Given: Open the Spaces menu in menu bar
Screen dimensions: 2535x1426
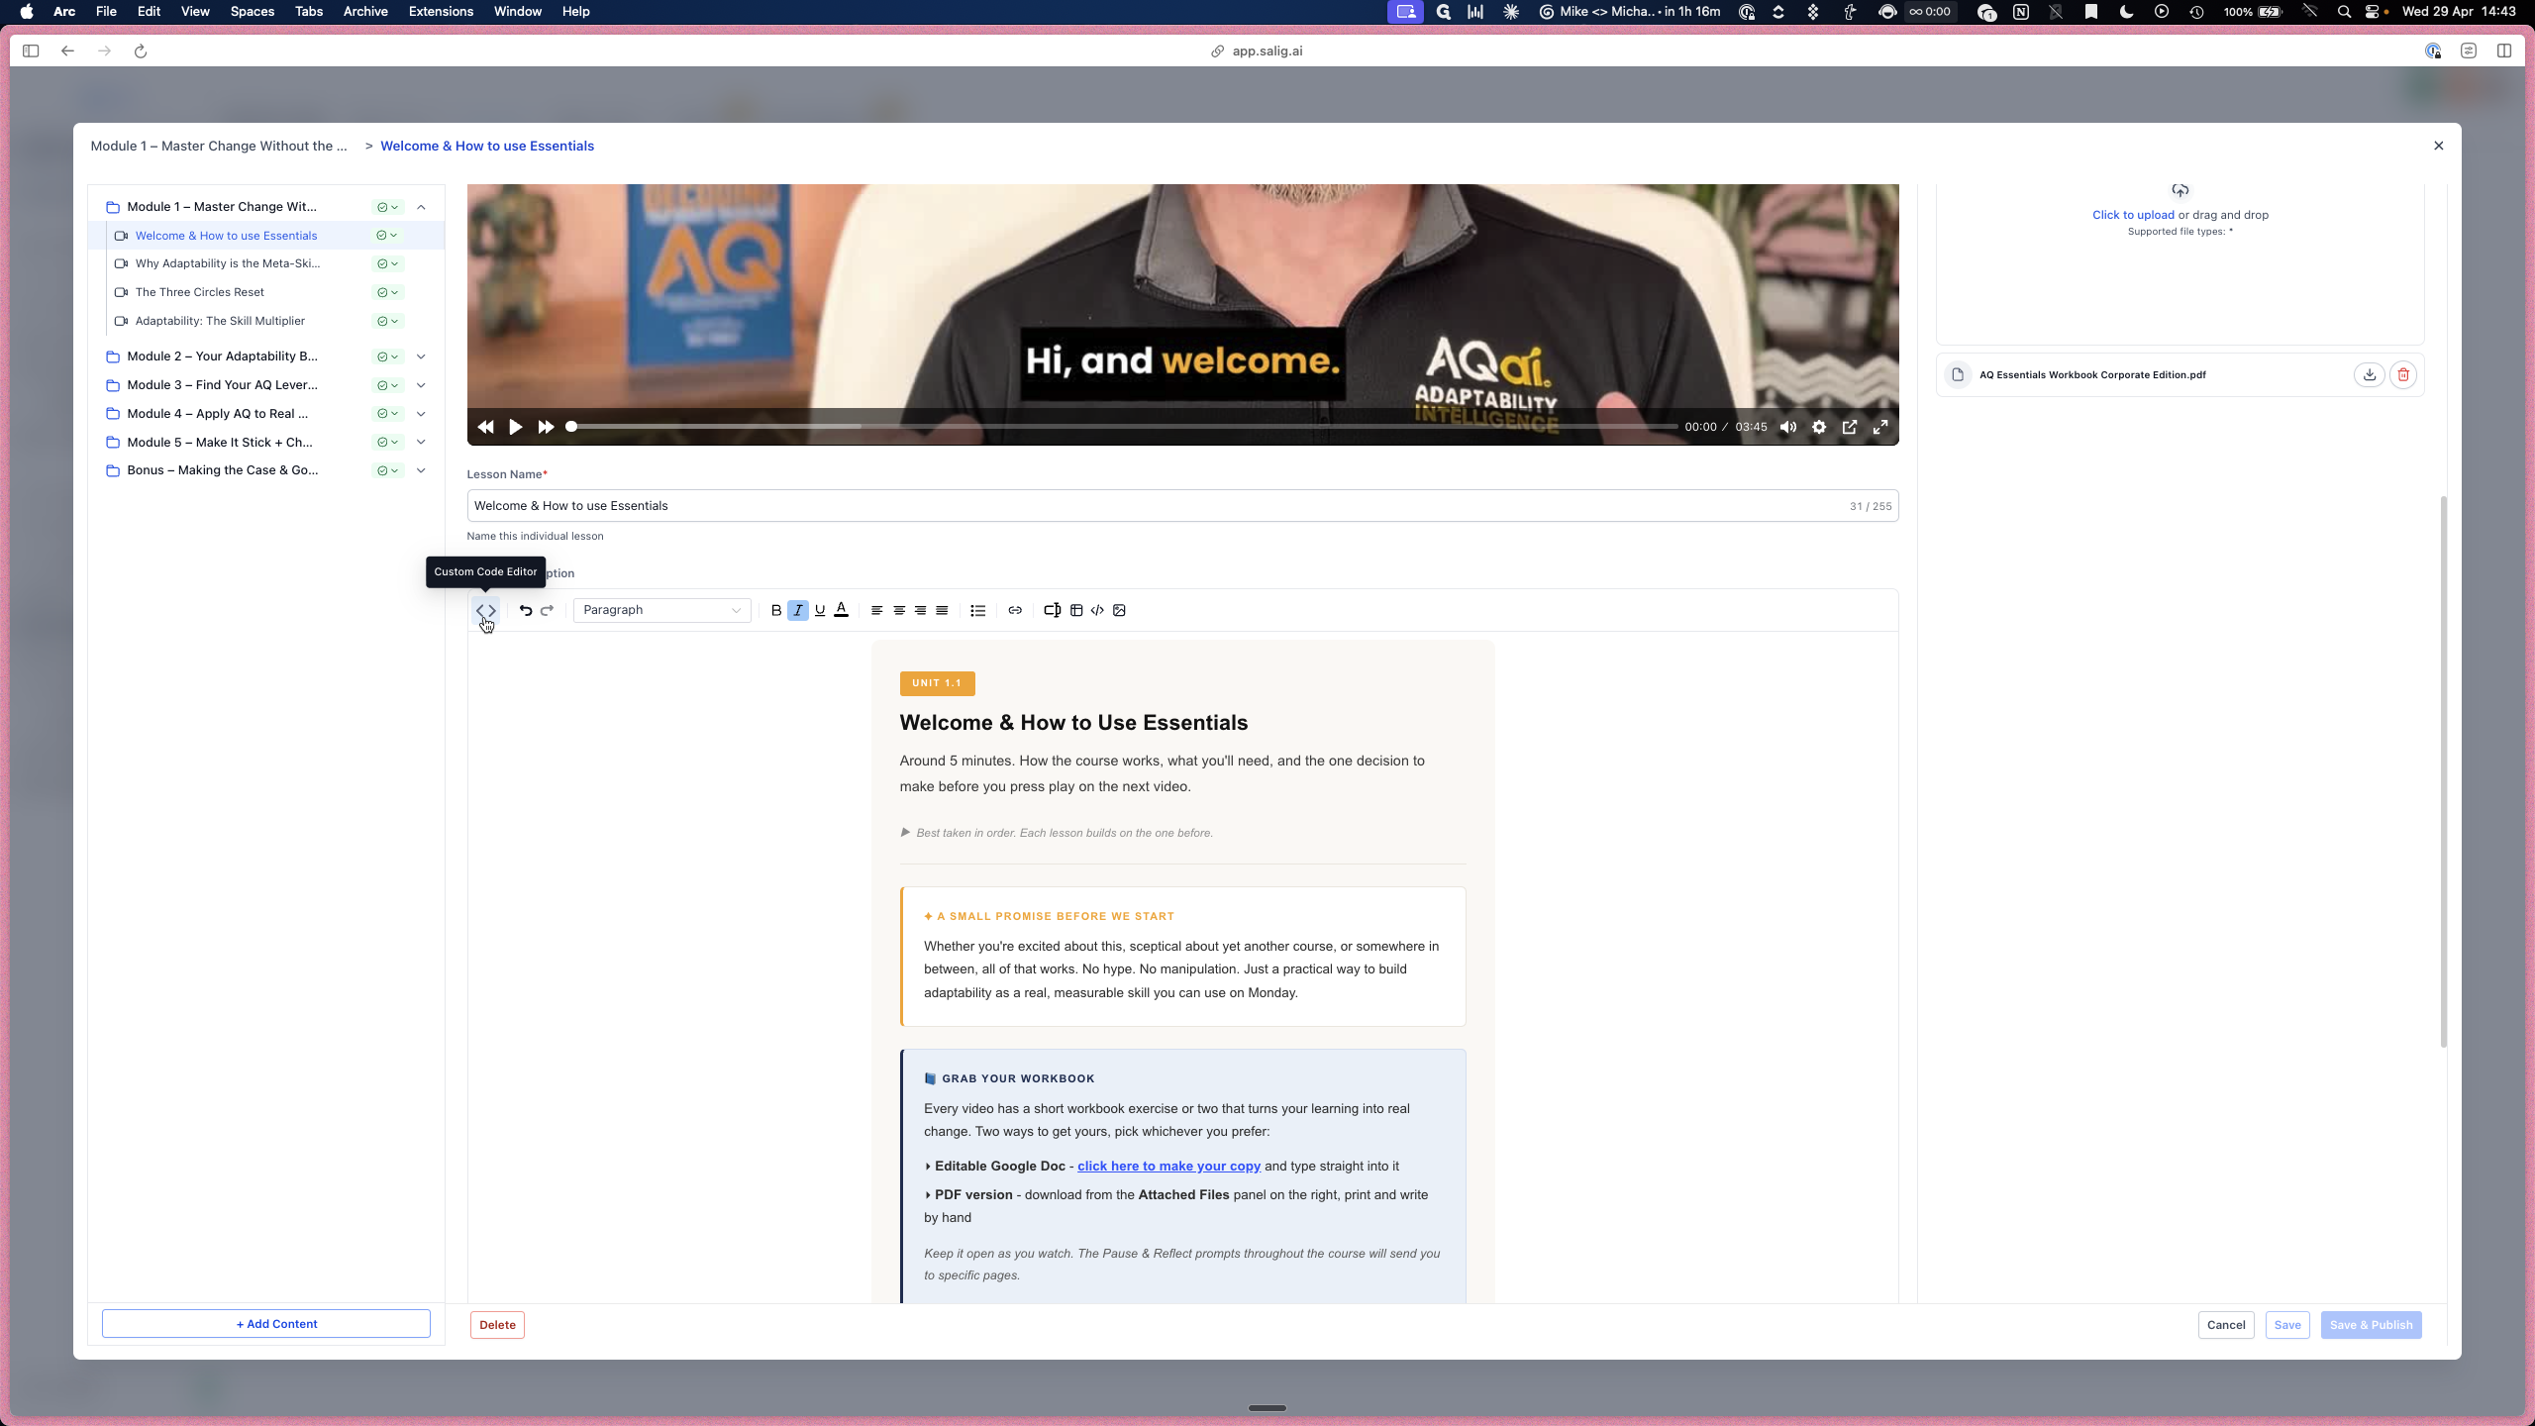Looking at the screenshot, I should pos(252,12).
